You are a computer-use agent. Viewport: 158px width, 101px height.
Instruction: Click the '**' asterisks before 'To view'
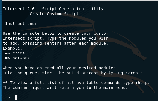coord(5,82)
